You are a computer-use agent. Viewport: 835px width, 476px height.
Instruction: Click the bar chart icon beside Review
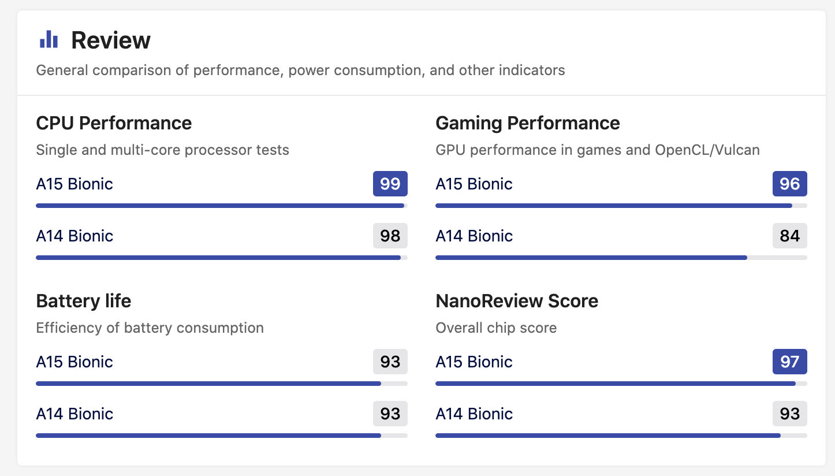pyautogui.click(x=49, y=39)
